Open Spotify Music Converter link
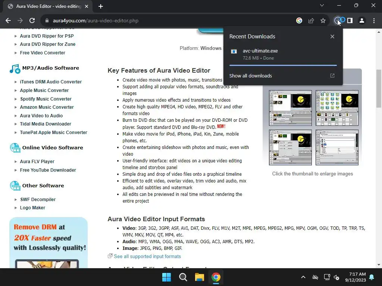The image size is (382, 286). point(46,99)
